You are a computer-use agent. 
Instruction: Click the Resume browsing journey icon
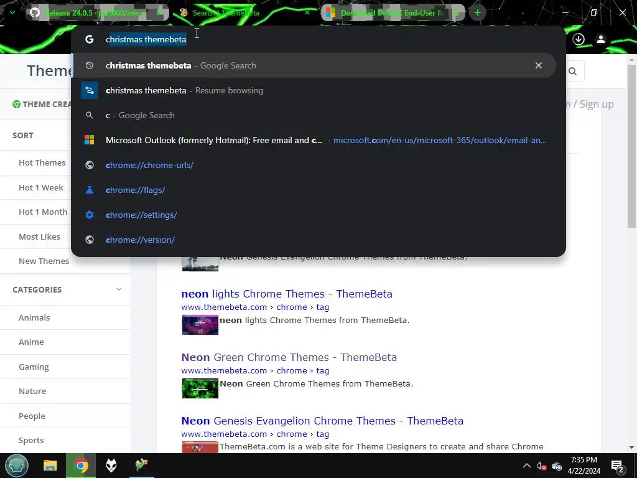(90, 91)
